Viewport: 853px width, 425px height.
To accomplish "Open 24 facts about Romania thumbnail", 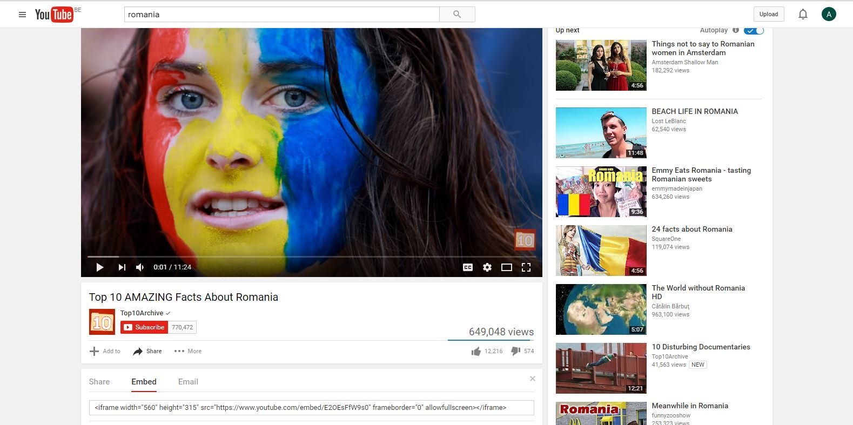I will pyautogui.click(x=601, y=251).
